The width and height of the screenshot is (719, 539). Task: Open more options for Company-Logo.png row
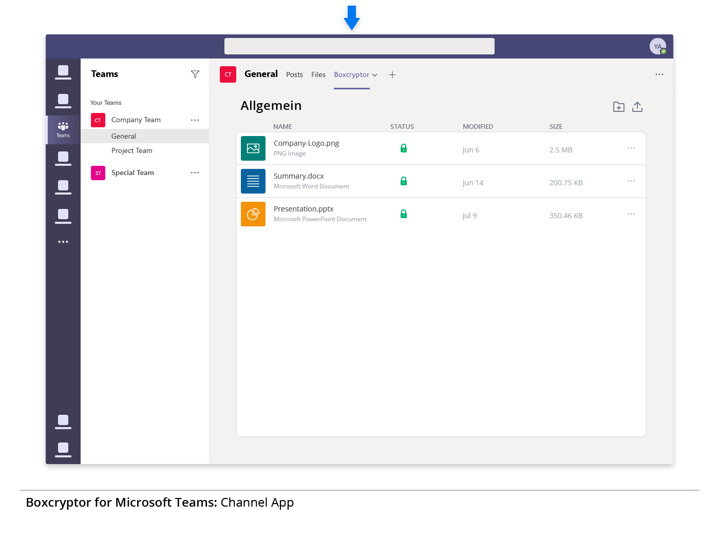click(x=631, y=148)
